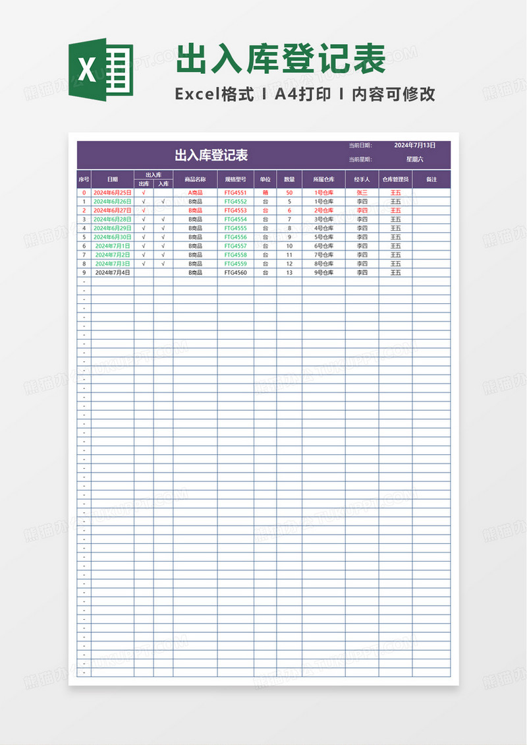
Task: Click the A商品 product name cell
Action: click(x=195, y=193)
